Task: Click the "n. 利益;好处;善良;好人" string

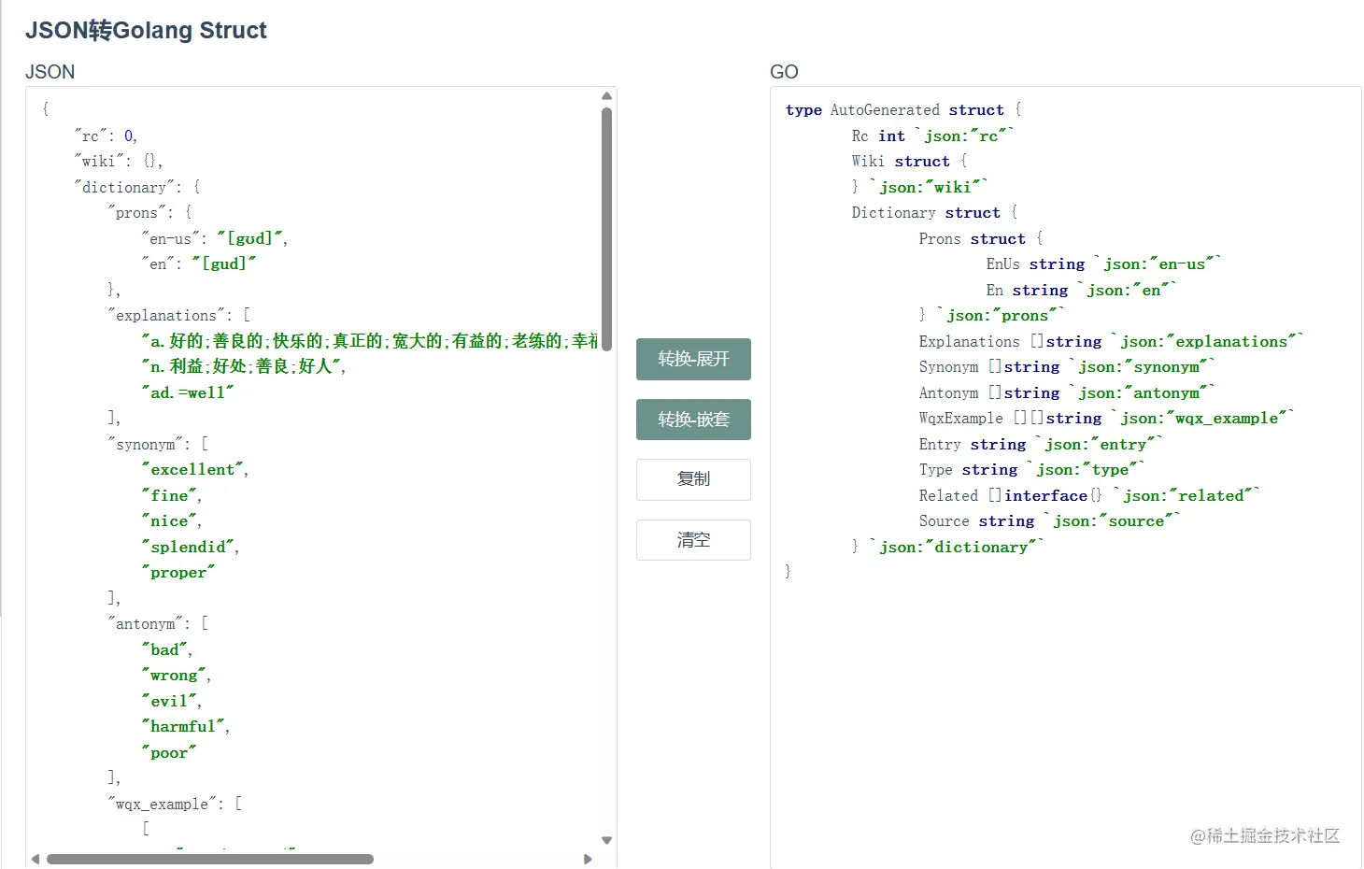Action: (244, 367)
